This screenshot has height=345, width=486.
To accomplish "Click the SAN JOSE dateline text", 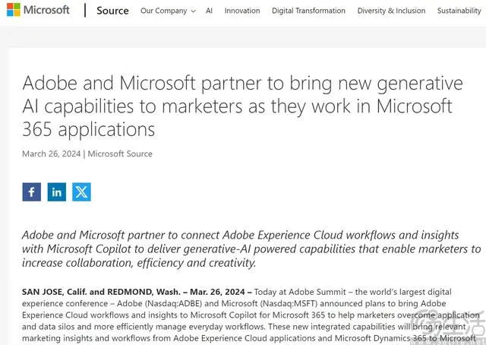I will [137, 292].
